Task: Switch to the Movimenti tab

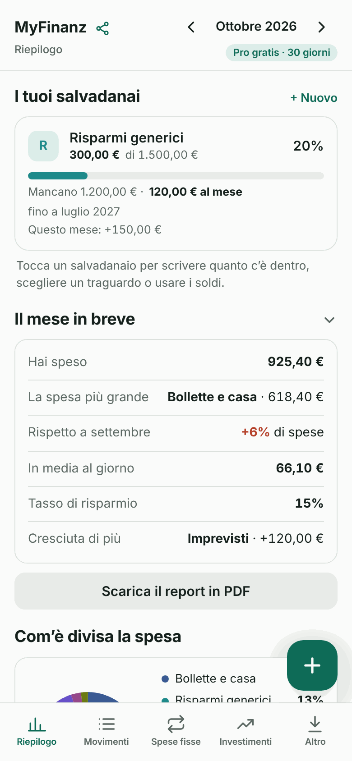Action: pyautogui.click(x=107, y=732)
